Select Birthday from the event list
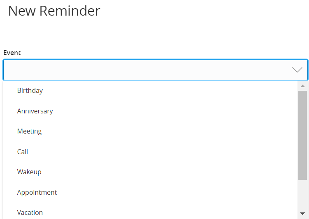The height and width of the screenshot is (219, 309). tap(30, 91)
